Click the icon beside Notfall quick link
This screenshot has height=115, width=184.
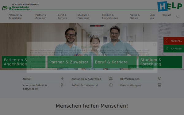click(x=62, y=79)
